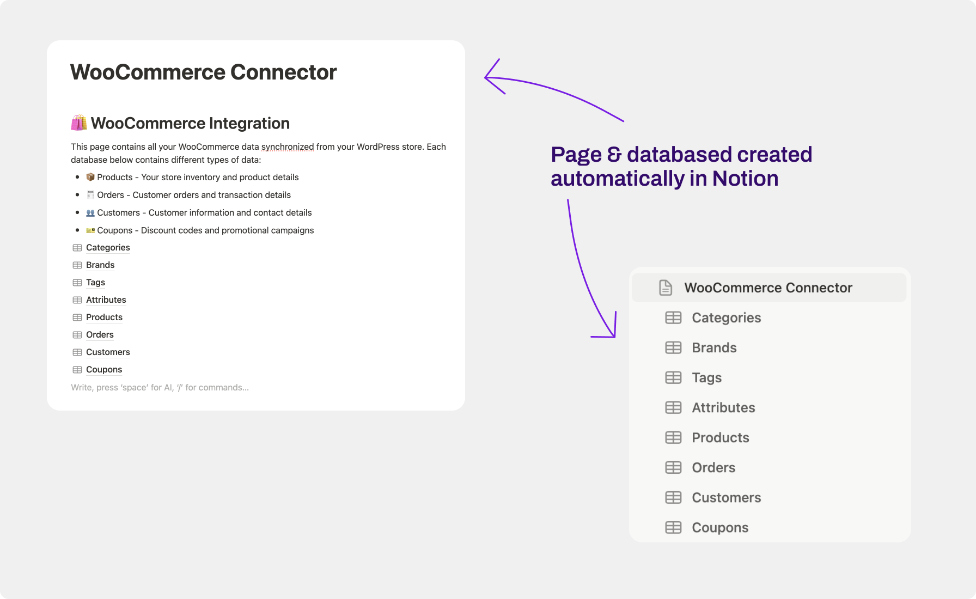This screenshot has height=599, width=976.
Task: Click the table icon beside Brands database
Action: point(77,265)
